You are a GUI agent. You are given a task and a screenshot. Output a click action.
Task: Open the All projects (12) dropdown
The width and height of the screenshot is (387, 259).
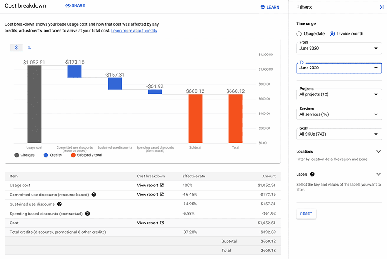tap(339, 95)
